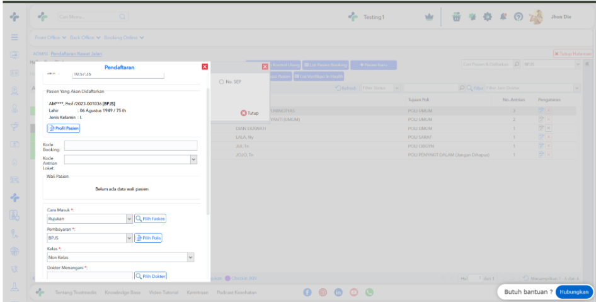Click the Hubungkan help button
The image size is (596, 302).
tap(574, 292)
